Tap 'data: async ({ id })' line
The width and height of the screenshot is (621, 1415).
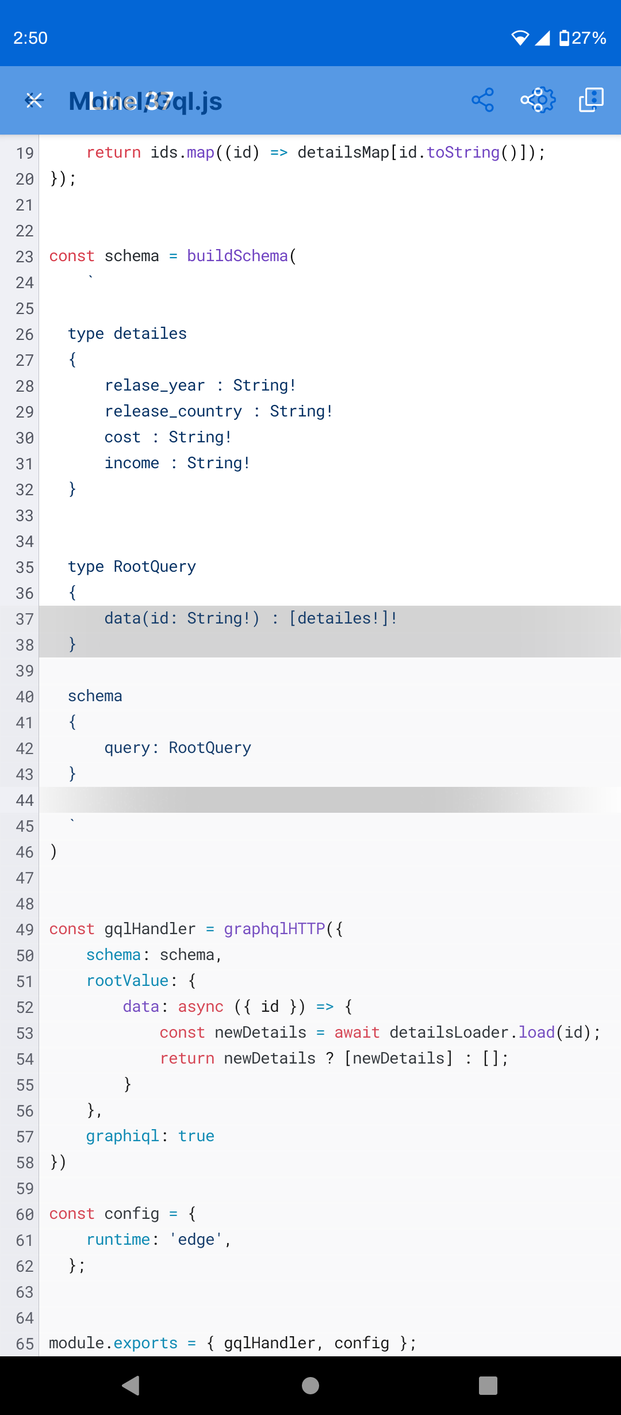coord(237,1007)
